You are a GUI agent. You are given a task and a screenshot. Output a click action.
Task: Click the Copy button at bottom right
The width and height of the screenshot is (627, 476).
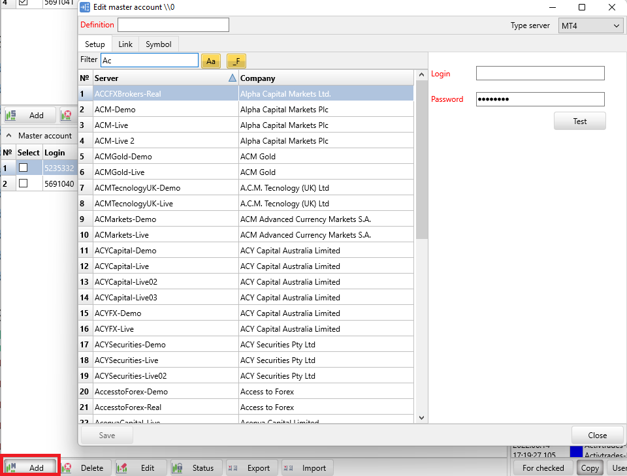pos(589,468)
